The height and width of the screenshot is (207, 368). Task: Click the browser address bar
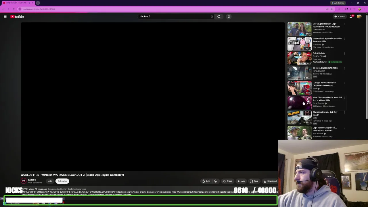click(172, 9)
